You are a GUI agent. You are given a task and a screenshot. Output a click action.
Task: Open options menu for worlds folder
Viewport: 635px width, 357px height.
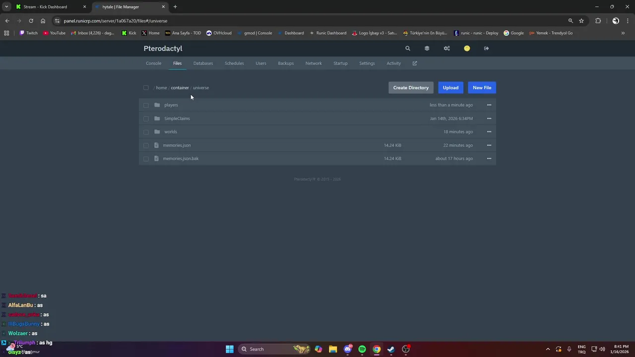pyautogui.click(x=489, y=132)
